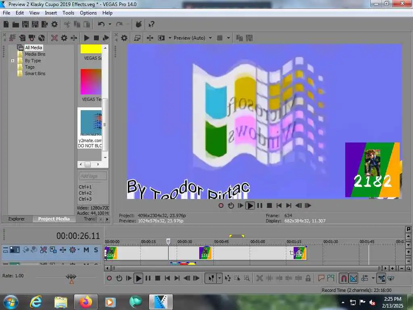Open the Tools menu
This screenshot has width=413, height=310.
click(x=68, y=13)
